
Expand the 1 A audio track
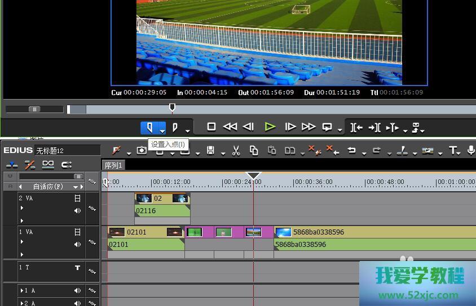(22, 291)
